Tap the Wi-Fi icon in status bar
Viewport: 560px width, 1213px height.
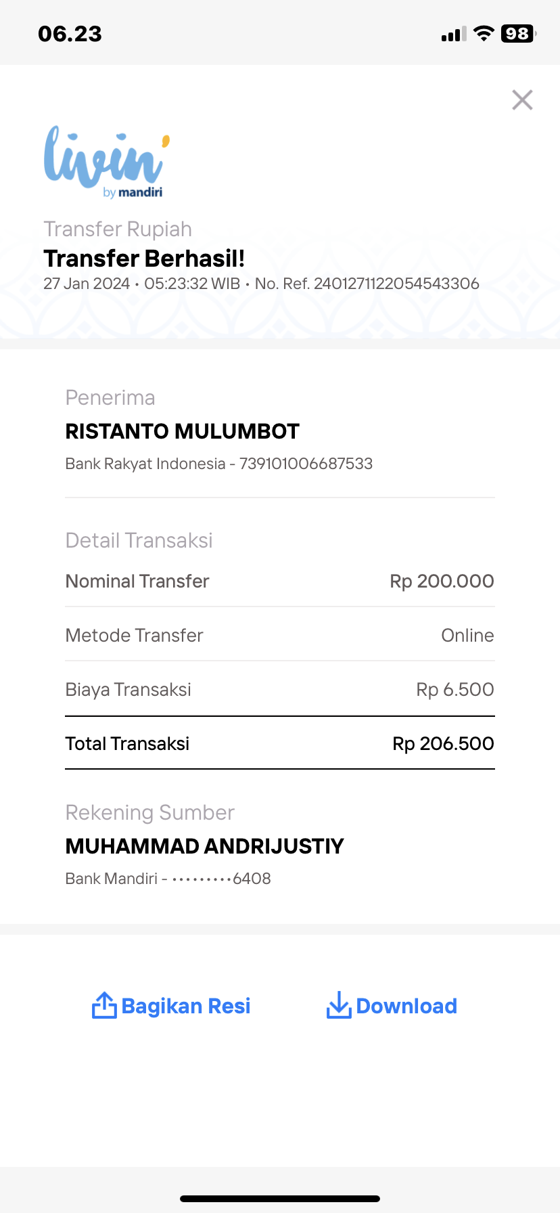tap(484, 34)
